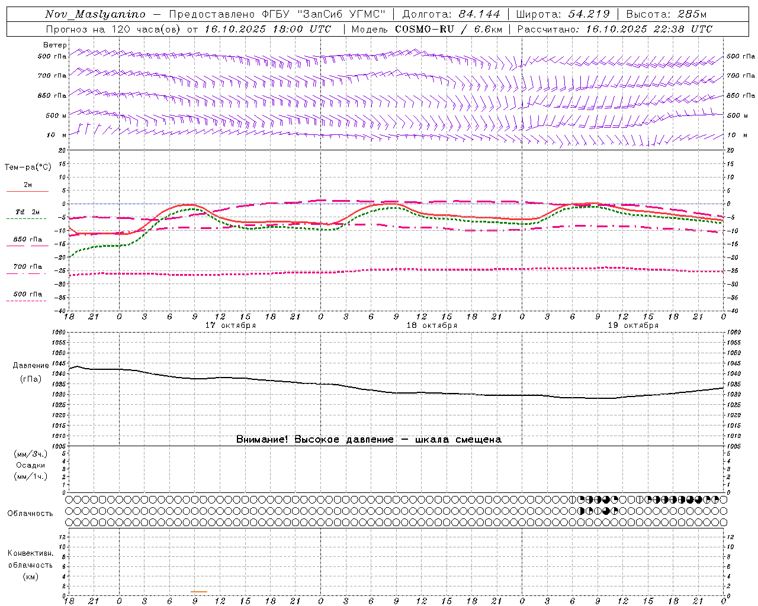Click the Широта: 54.219 value
The image size is (758, 606).
point(563,14)
